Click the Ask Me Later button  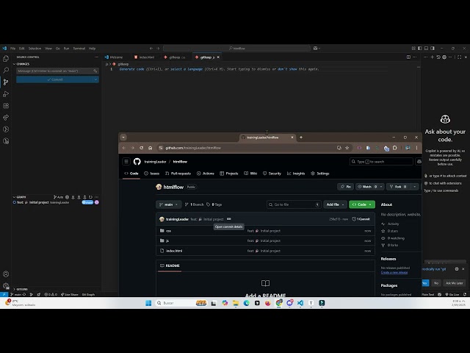pos(454,283)
